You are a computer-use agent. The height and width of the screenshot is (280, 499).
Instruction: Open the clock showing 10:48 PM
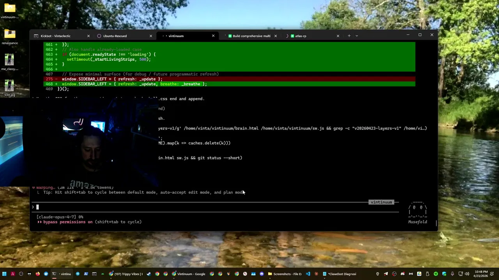pos(481,274)
